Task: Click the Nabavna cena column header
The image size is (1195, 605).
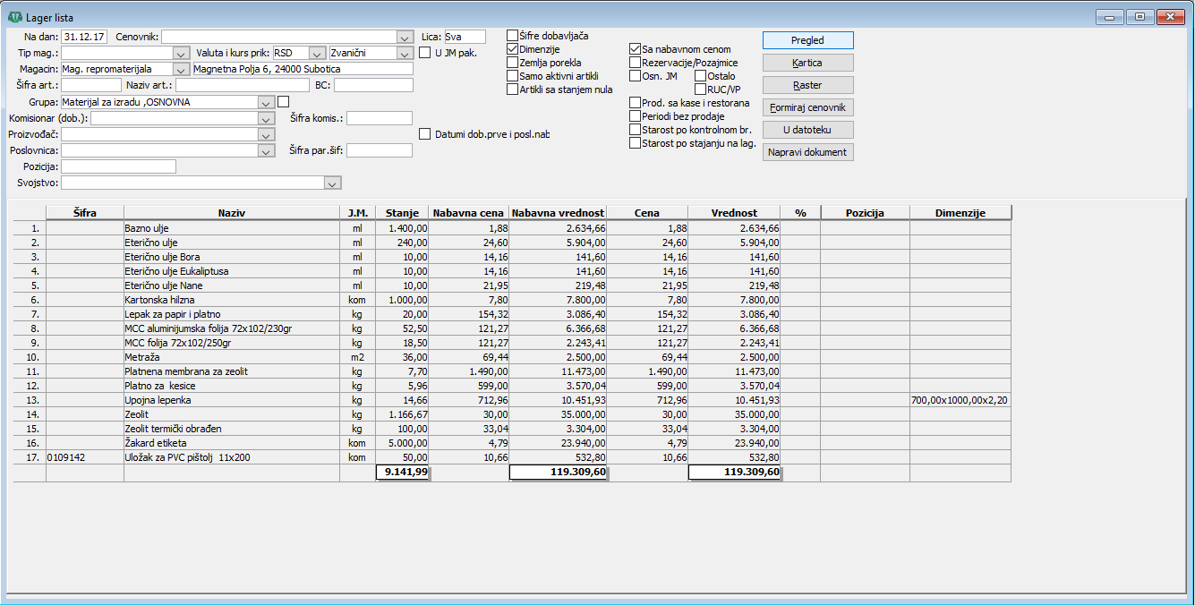Action: point(468,213)
